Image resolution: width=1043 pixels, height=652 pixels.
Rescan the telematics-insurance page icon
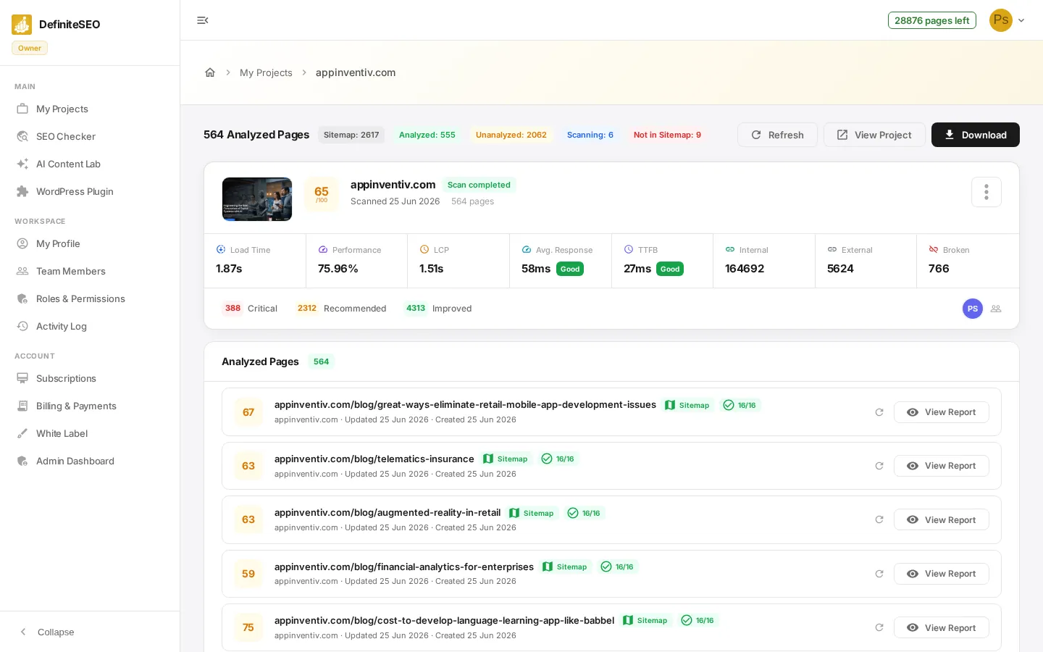(x=879, y=466)
